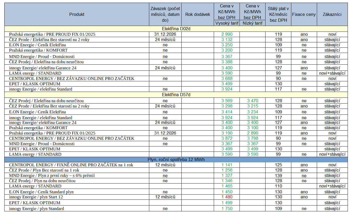Click '31.12.2026' in the D02d PRE PROUD FIX row
The width and height of the screenshot is (350, 214).
pyautogui.click(x=165, y=34)
